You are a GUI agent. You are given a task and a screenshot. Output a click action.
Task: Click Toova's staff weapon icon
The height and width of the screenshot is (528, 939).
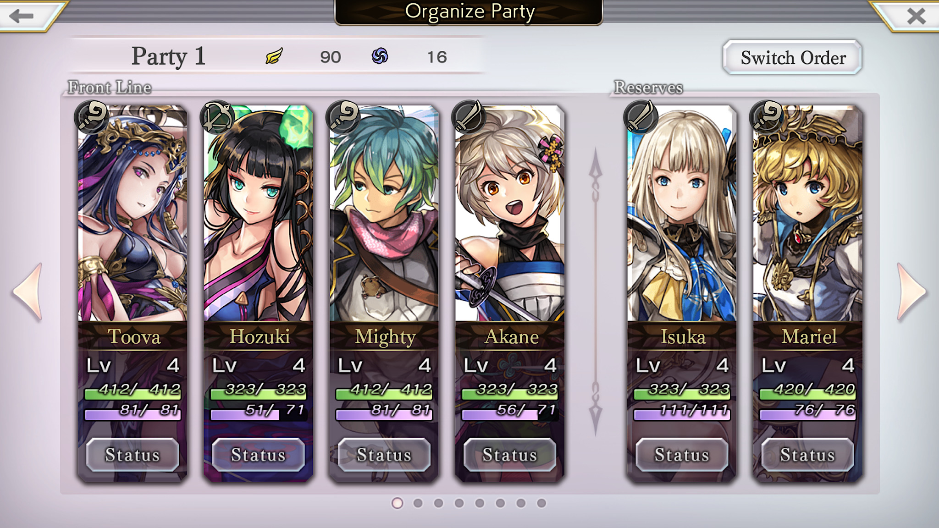[x=91, y=117]
